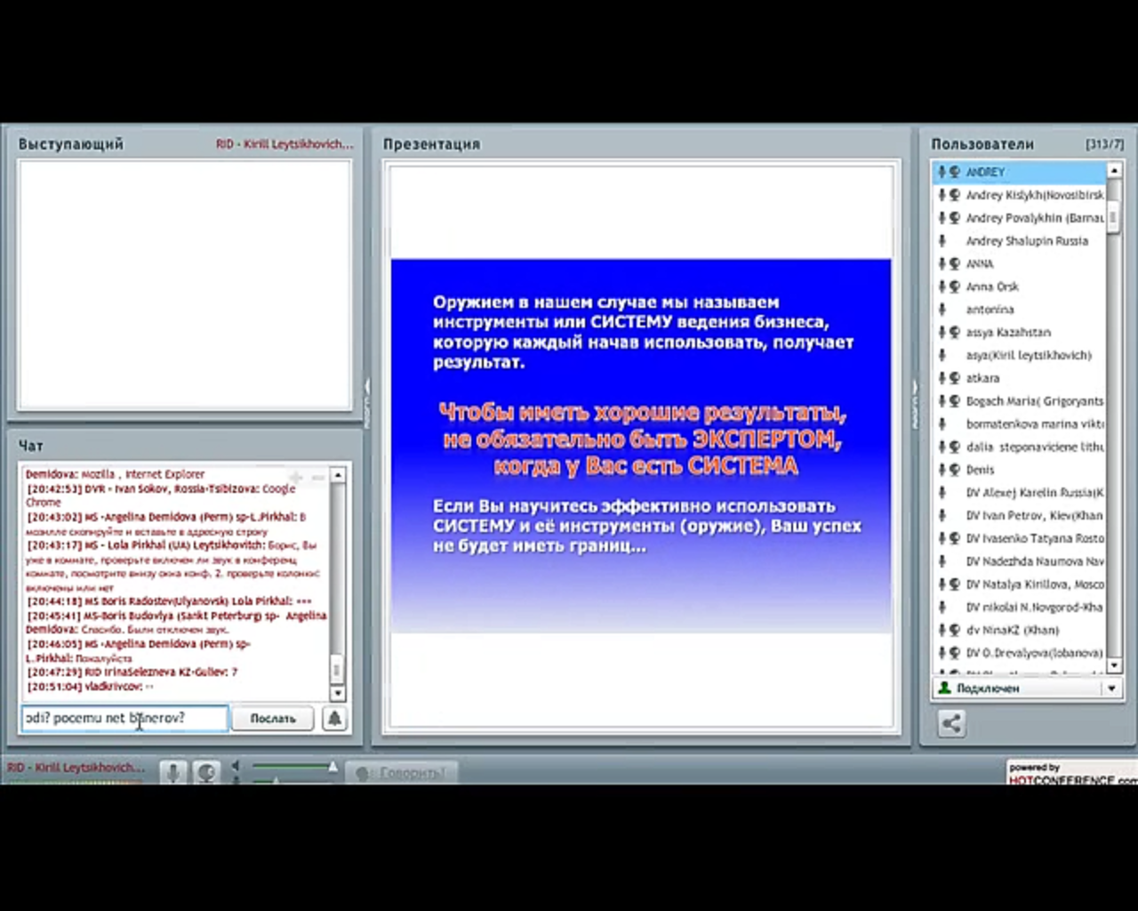1138x911 pixels.
Task: Adjust the speaker volume slider
Action: (x=293, y=766)
